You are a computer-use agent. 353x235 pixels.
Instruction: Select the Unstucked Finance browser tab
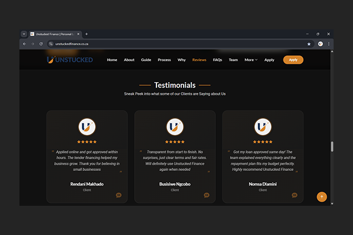coord(54,34)
